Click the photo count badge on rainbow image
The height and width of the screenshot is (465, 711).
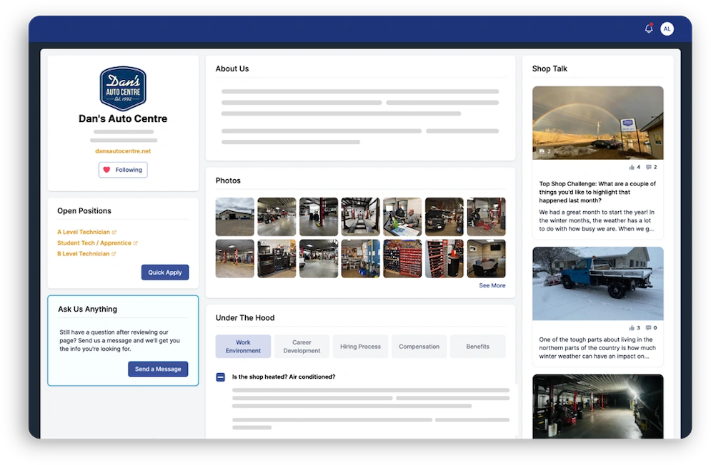point(545,151)
